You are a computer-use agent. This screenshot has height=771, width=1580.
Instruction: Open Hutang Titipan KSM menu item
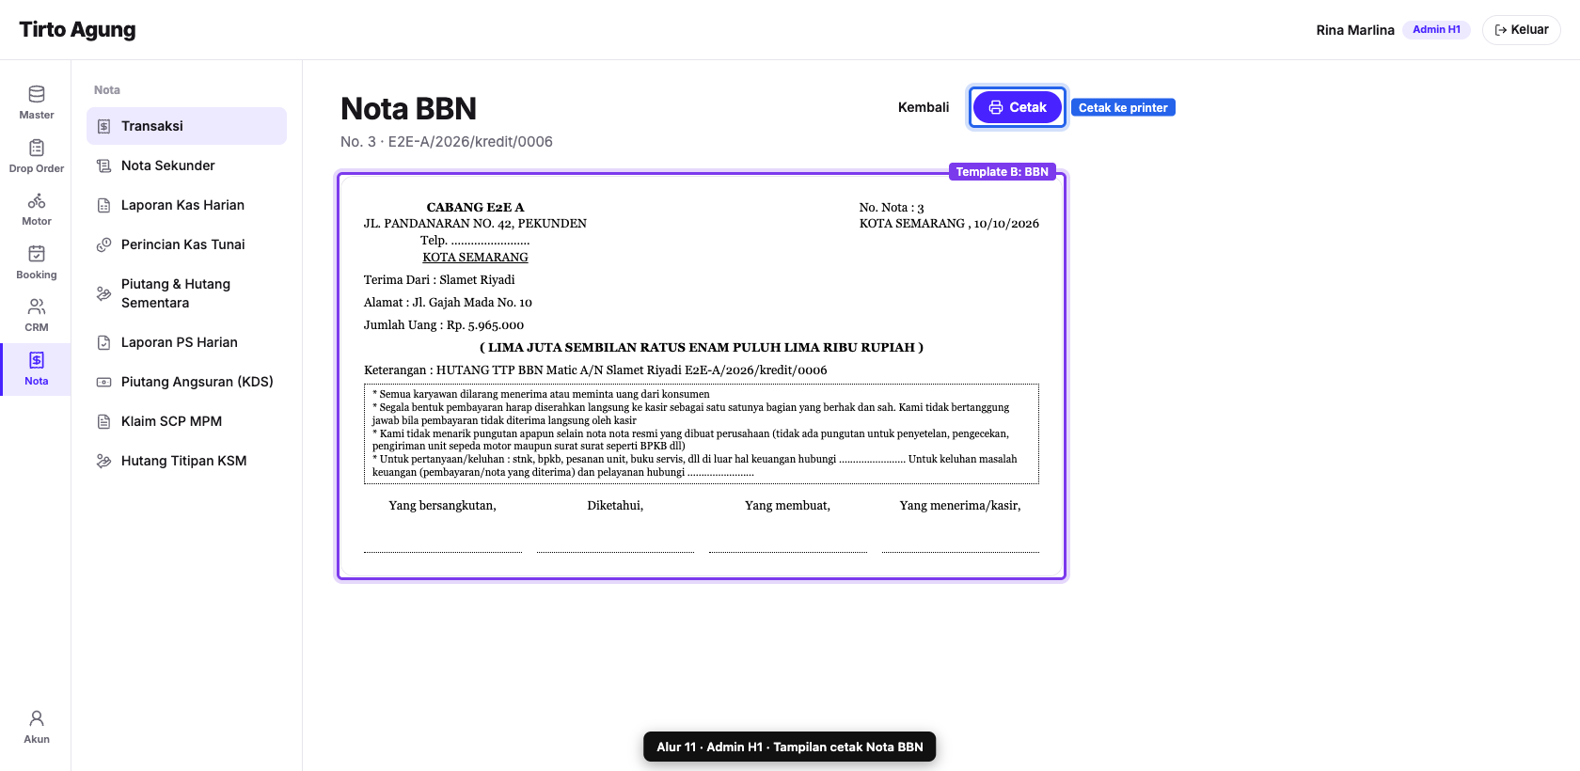pos(186,461)
